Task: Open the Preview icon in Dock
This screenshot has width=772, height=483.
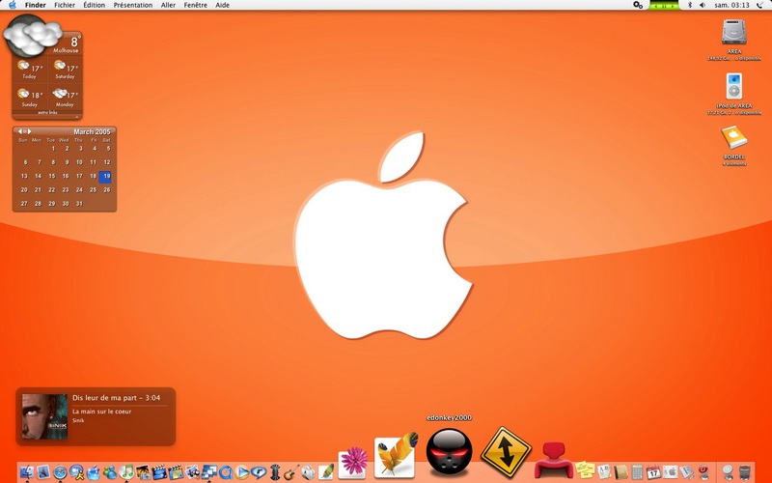Action: (192, 472)
